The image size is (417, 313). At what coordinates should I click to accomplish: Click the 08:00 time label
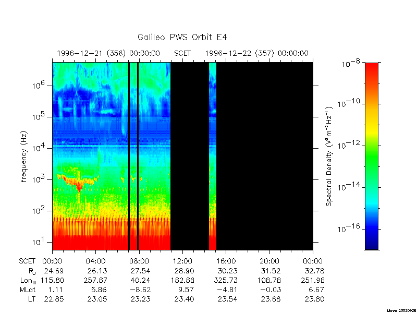pos(139,261)
